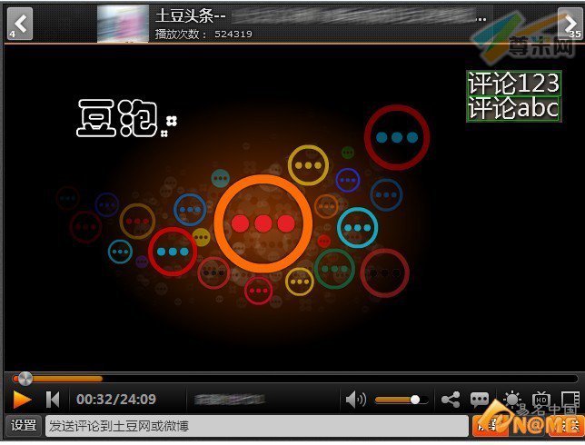Focus the 发送评论到土豆网或微博 input field

tap(257, 426)
